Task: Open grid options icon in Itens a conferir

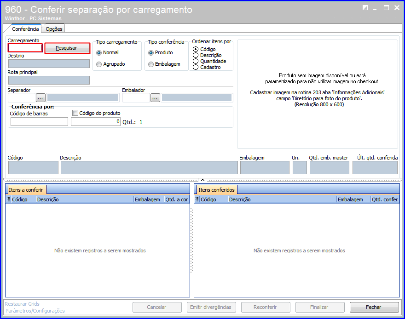Action: point(9,199)
